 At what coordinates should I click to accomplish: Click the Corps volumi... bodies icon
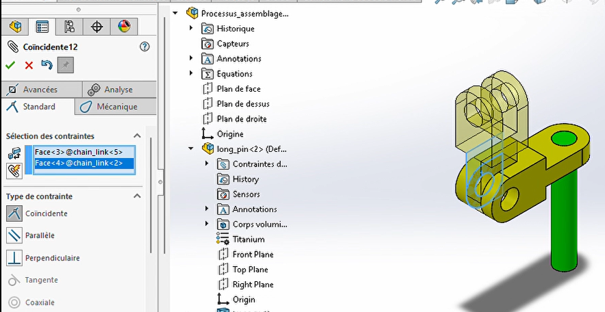[223, 224]
